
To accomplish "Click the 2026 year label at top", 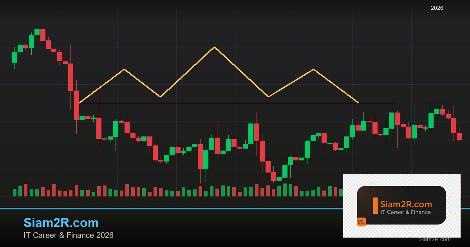I will coord(437,8).
